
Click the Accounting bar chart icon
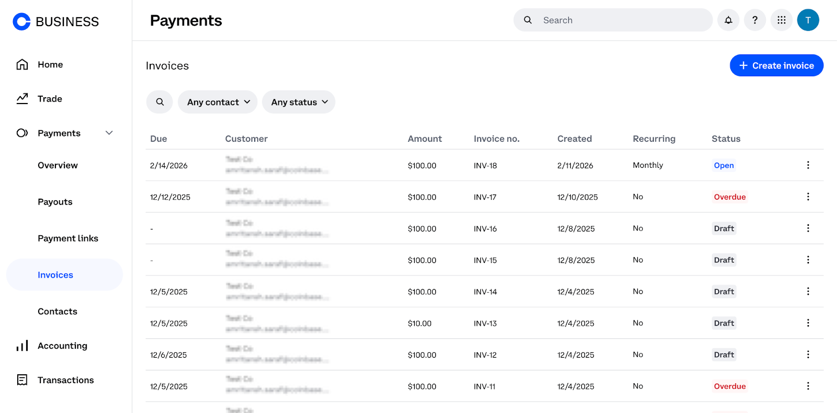click(x=22, y=346)
